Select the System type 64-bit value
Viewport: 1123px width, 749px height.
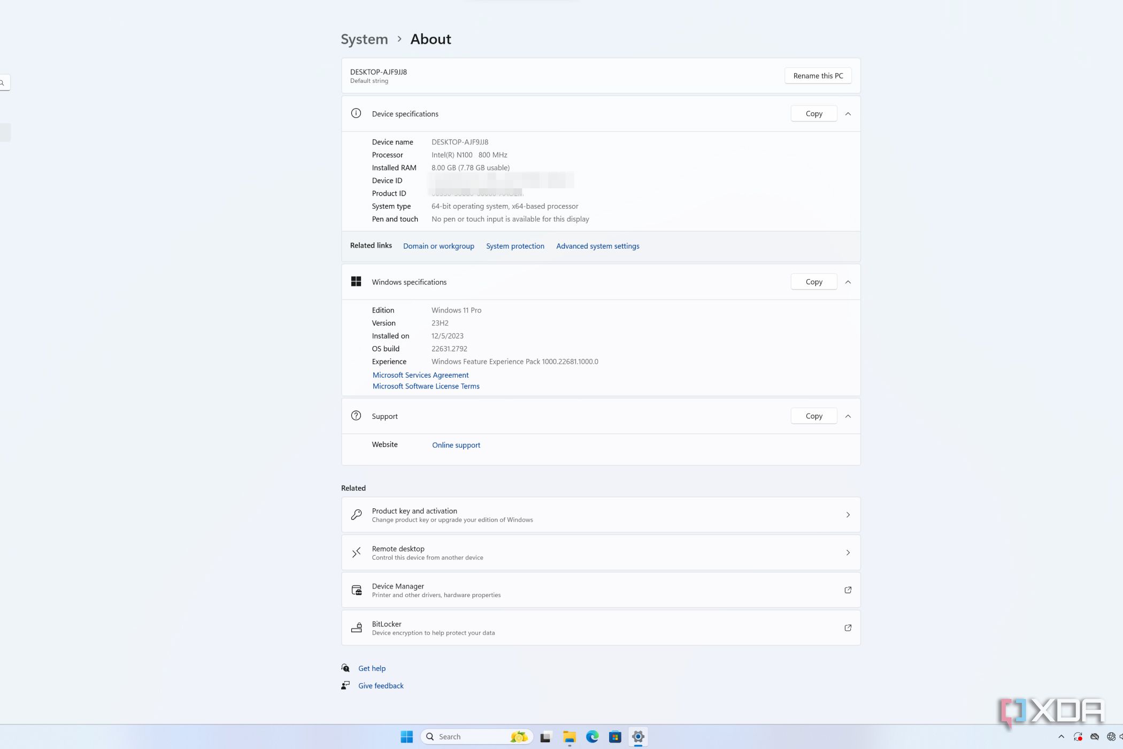(x=504, y=206)
